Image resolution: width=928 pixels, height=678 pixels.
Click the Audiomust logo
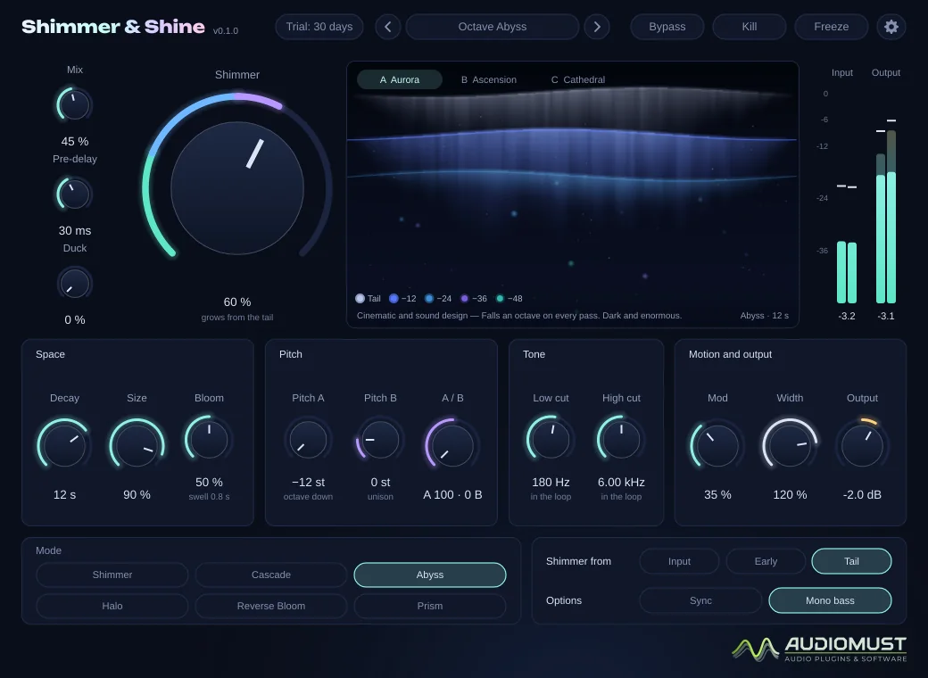coord(819,649)
